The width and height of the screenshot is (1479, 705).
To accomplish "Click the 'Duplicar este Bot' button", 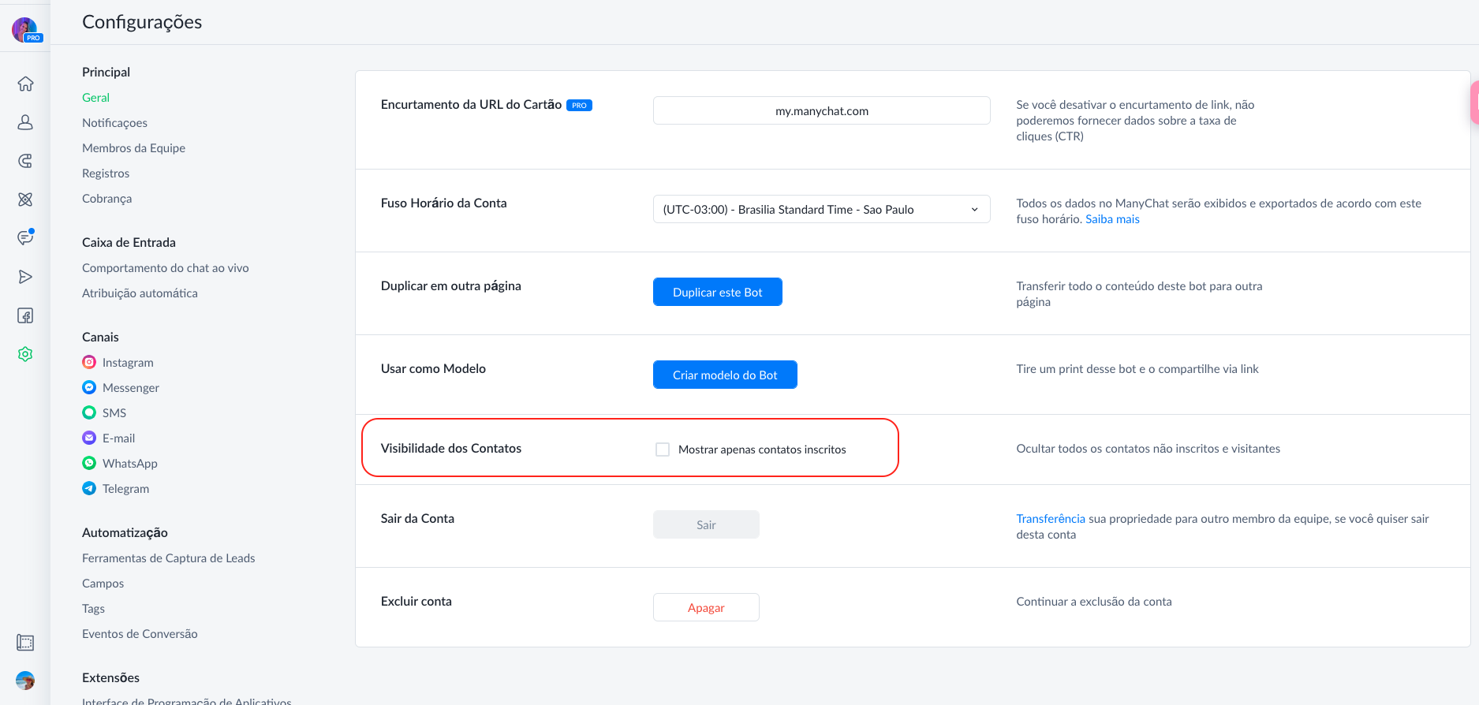I will point(717,292).
